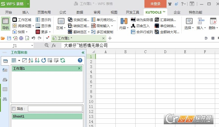Image resolution: width=219 pixels, height=127 pixels.
Task: Click the sort sheets A to Z icon
Action: tap(31, 60)
